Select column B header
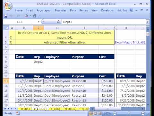Screen dimensions: 154x116 pos(24,28)
